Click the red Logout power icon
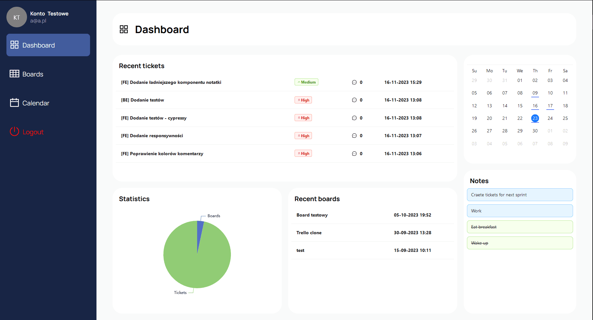 coord(14,132)
